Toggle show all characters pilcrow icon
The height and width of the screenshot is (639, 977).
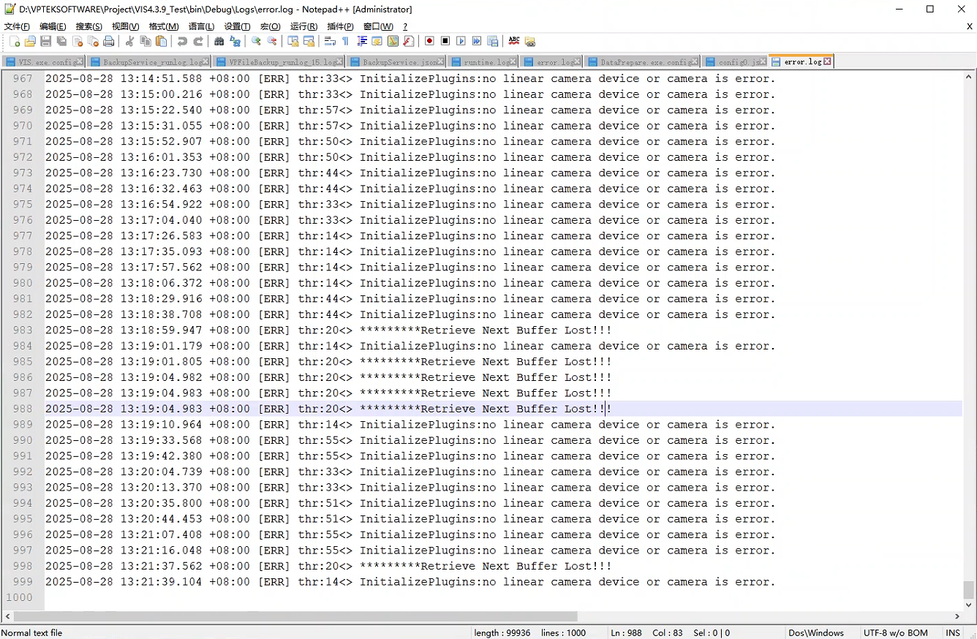345,42
